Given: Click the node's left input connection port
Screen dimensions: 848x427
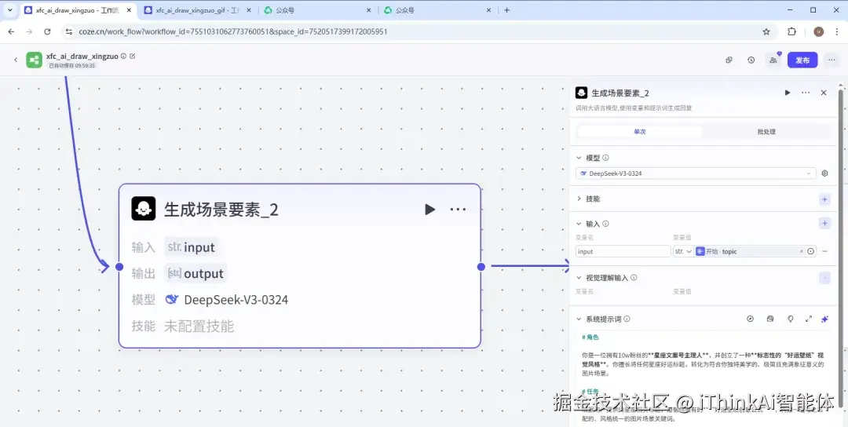Looking at the screenshot, I should click(119, 266).
